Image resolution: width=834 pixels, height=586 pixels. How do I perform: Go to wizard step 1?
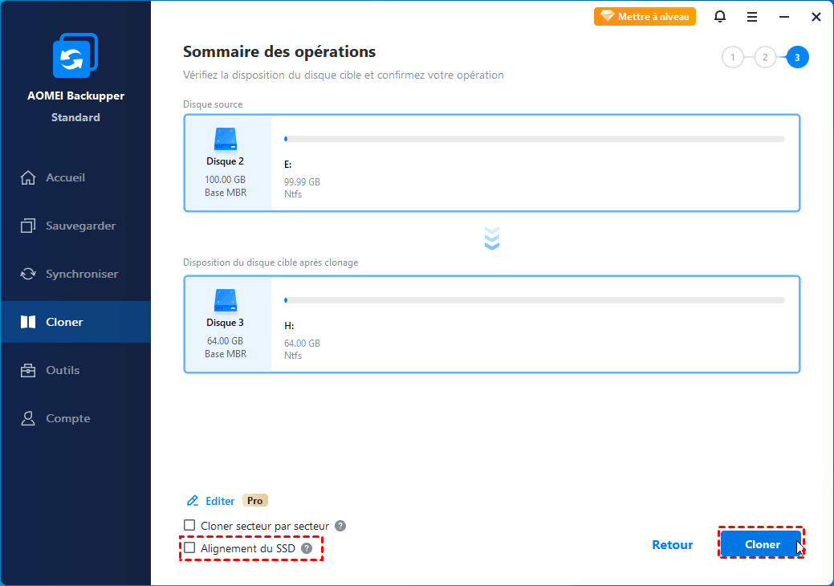[x=732, y=58]
